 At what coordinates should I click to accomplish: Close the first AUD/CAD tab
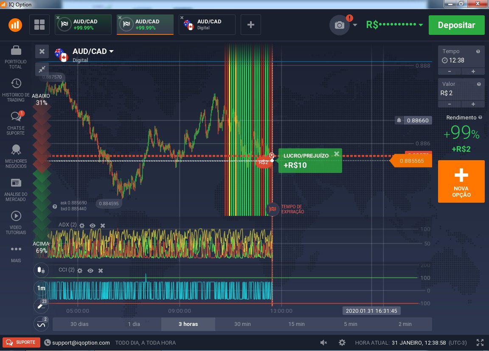pyautogui.click(x=58, y=18)
